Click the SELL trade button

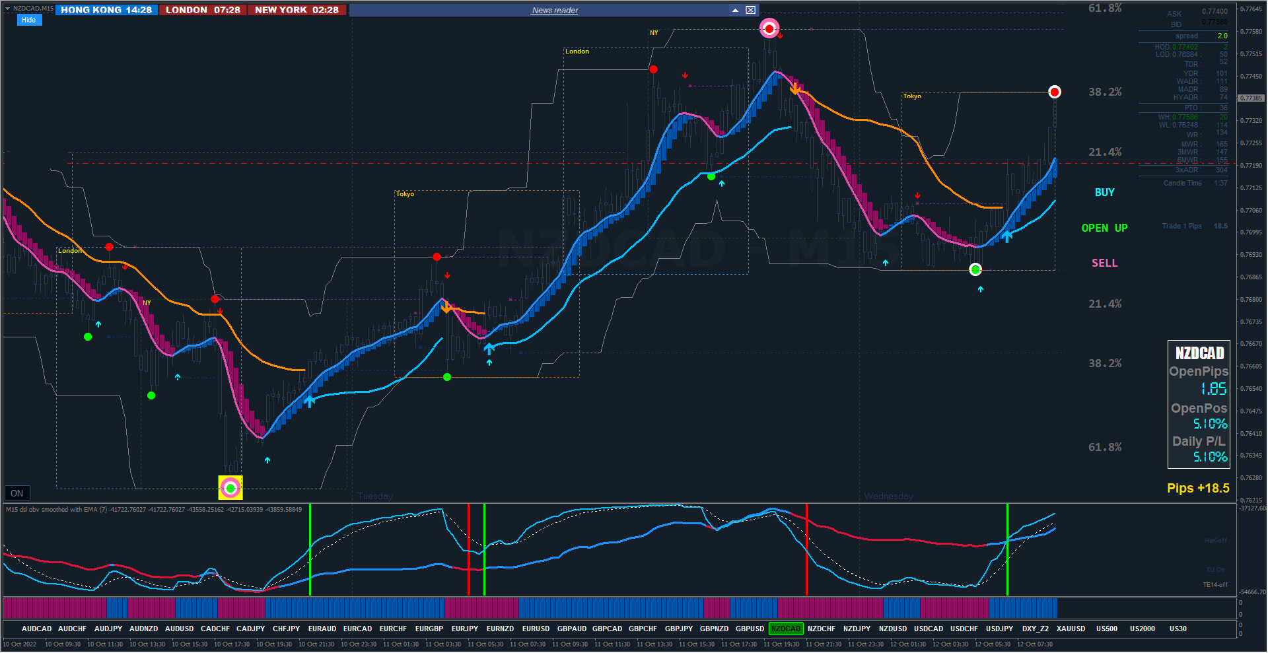click(x=1104, y=263)
